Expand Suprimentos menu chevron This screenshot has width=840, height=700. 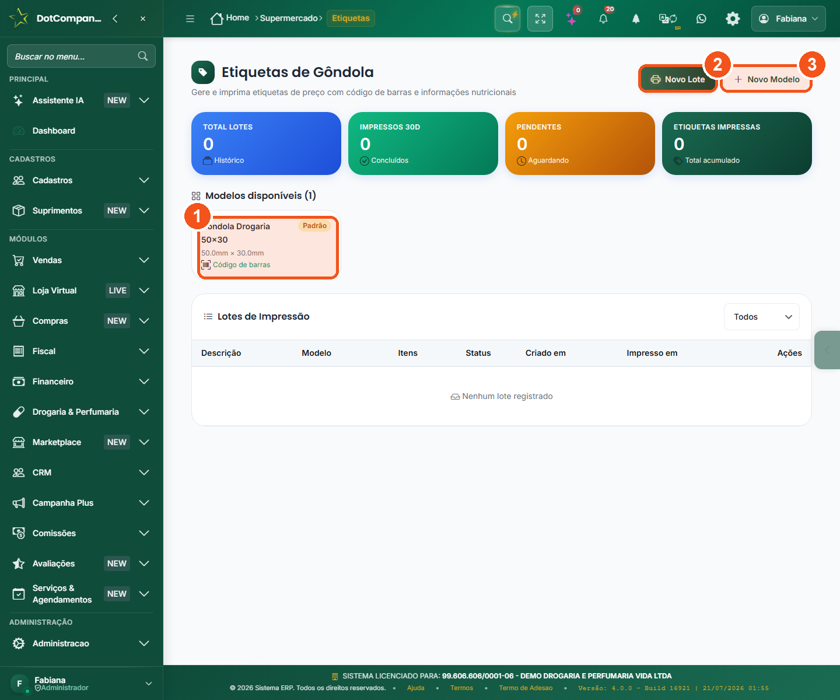(x=144, y=211)
